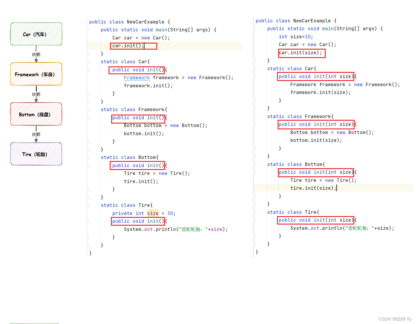Screen dimensions: 416x324
Task: Select the Tire (轮胎) diagram box
Action: pyautogui.click(x=36, y=154)
